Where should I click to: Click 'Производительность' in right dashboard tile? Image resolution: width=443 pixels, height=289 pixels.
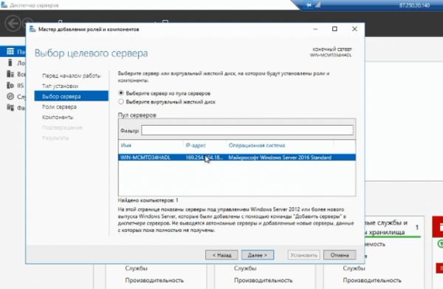[x=372, y=280]
